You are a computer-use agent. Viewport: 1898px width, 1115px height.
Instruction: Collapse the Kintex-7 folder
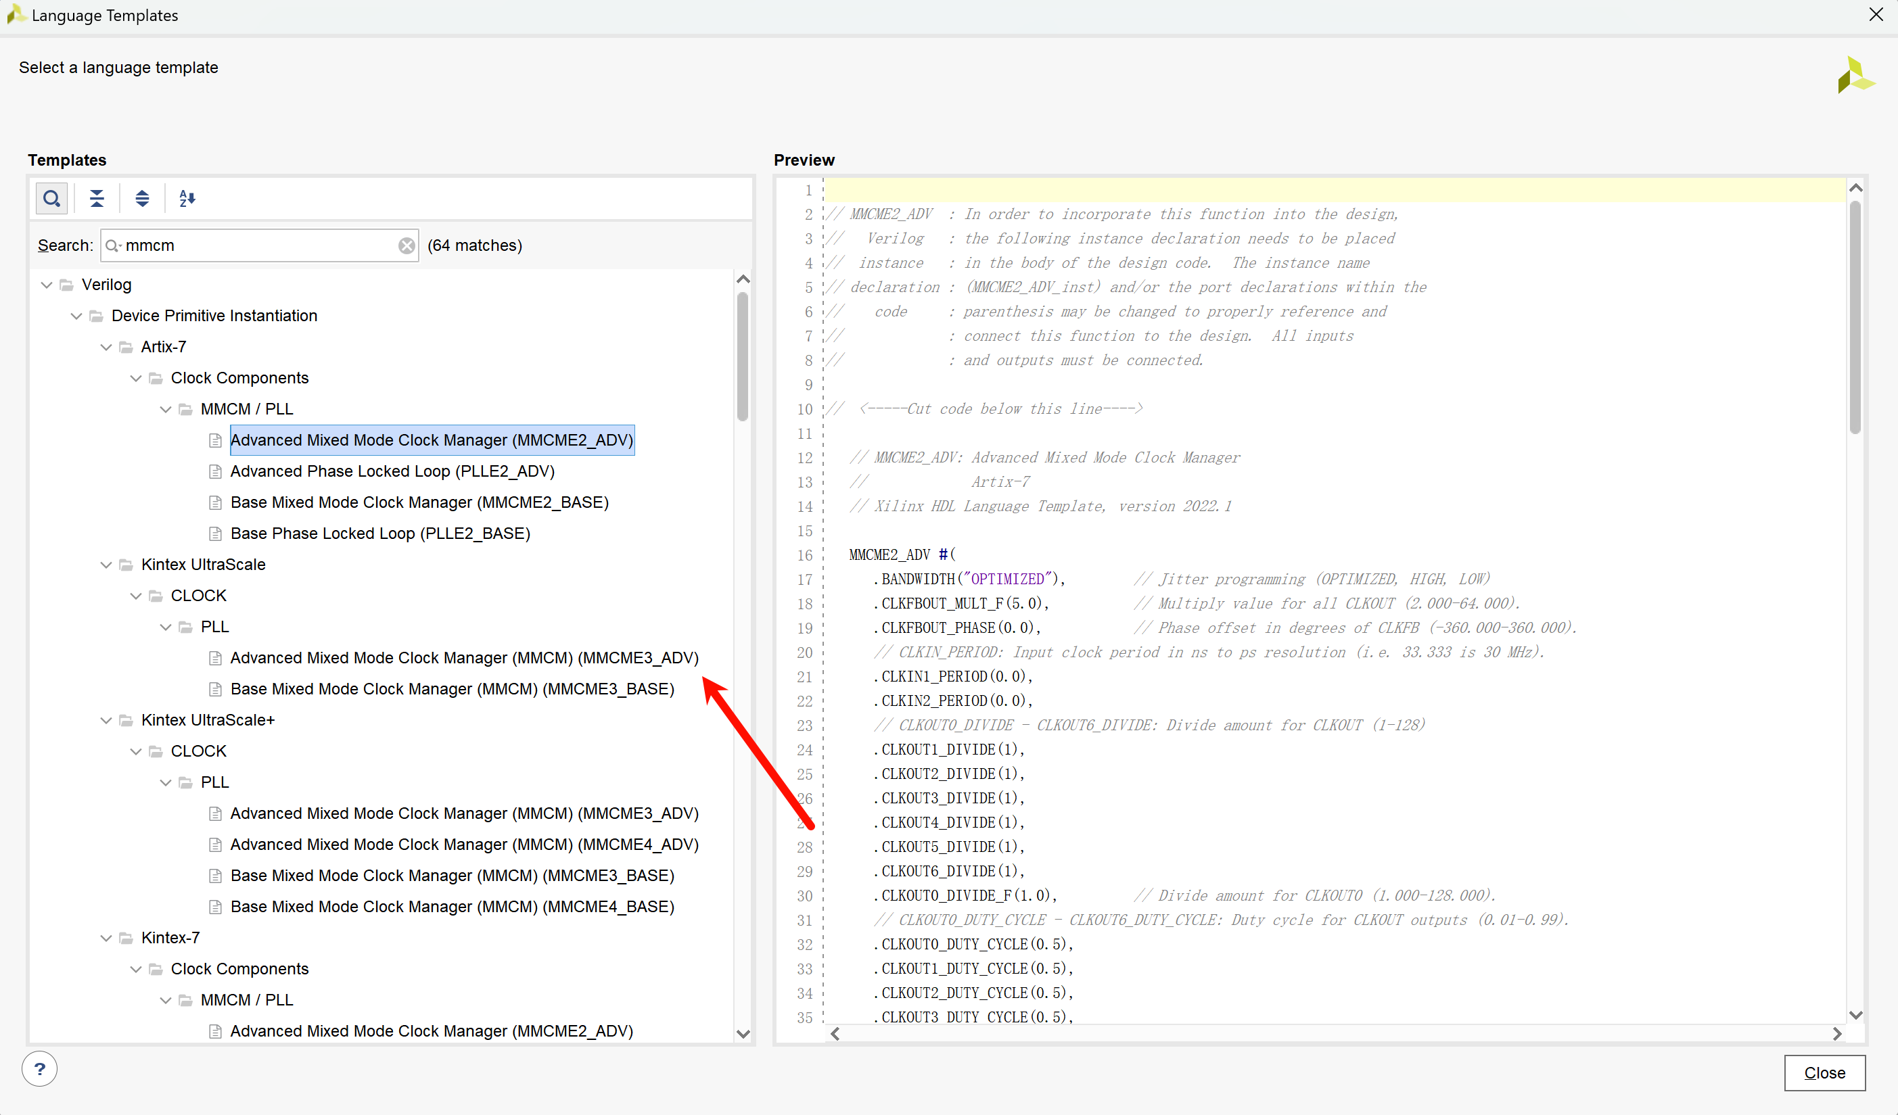coord(106,938)
